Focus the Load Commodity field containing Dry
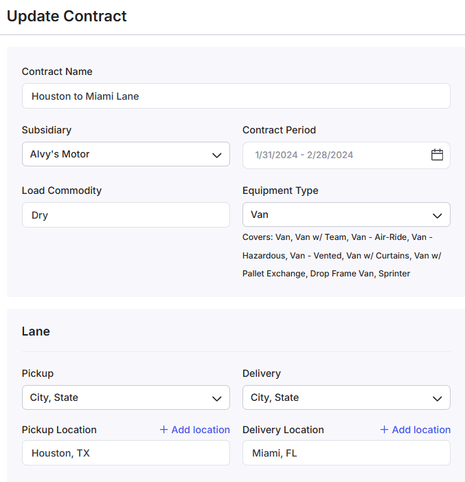 (x=126, y=215)
